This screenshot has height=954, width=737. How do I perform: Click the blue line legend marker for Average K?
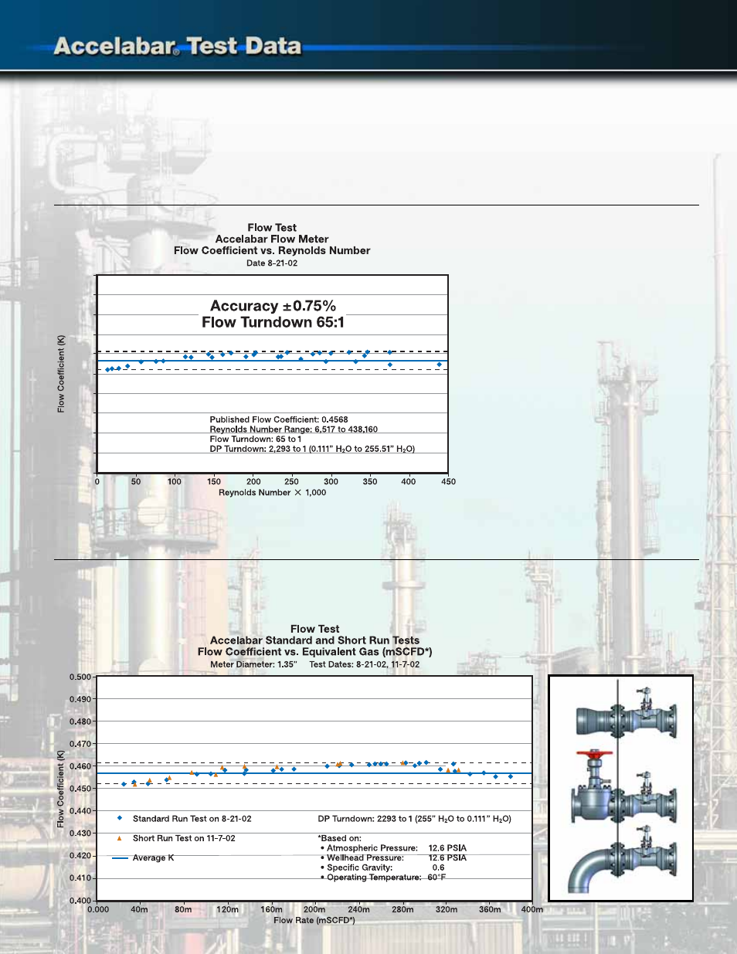point(120,858)
